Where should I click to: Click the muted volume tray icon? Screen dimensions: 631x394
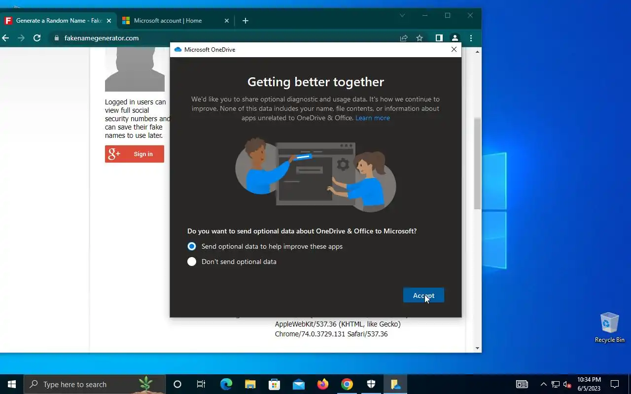point(567,384)
